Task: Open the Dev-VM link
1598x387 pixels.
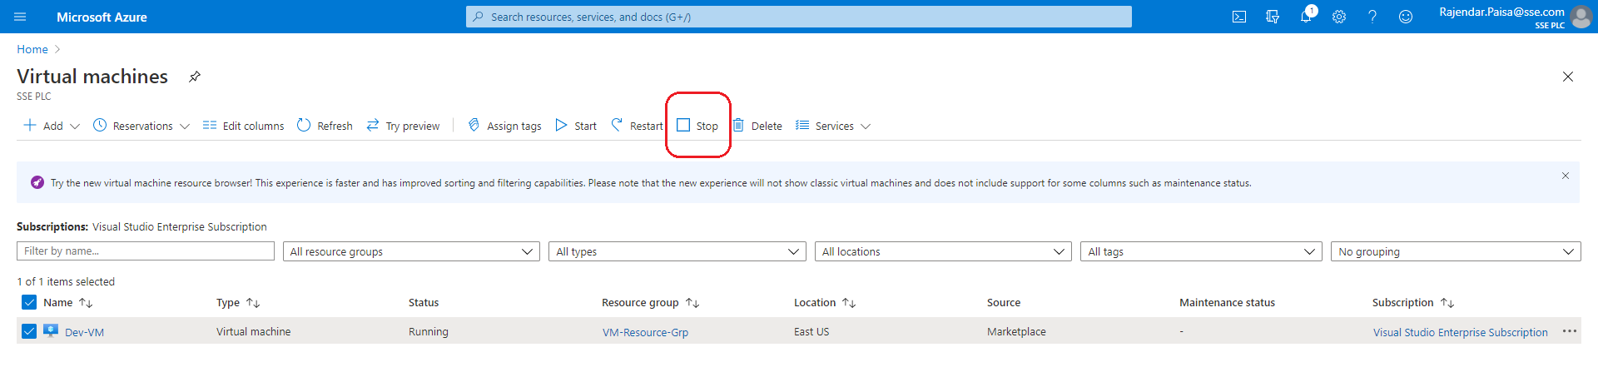Action: 85,332
